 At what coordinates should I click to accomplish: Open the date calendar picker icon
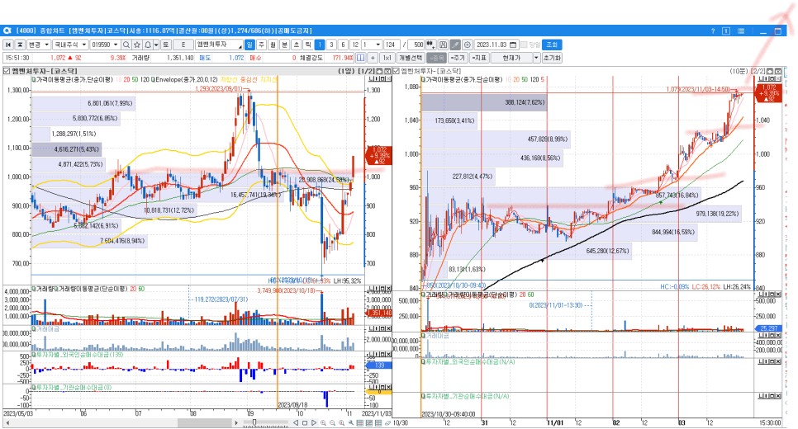point(513,45)
